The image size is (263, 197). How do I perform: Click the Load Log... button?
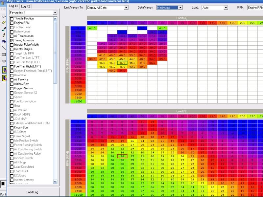(x=33, y=192)
